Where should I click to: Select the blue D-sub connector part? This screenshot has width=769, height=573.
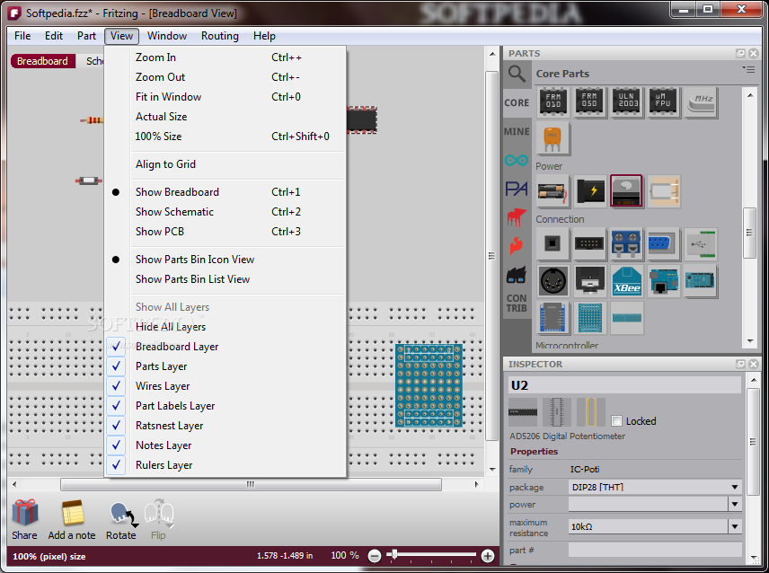pos(663,243)
